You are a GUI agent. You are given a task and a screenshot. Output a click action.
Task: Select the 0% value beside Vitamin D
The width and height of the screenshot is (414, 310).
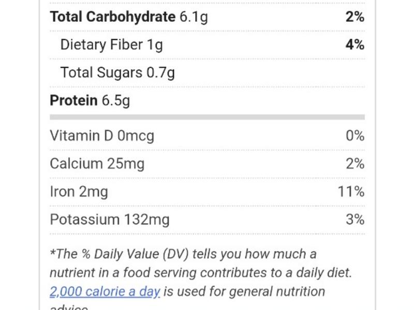354,136
